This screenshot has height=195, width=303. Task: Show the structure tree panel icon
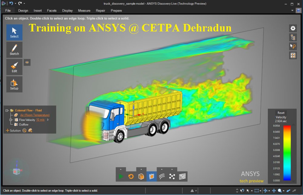tap(293, 37)
